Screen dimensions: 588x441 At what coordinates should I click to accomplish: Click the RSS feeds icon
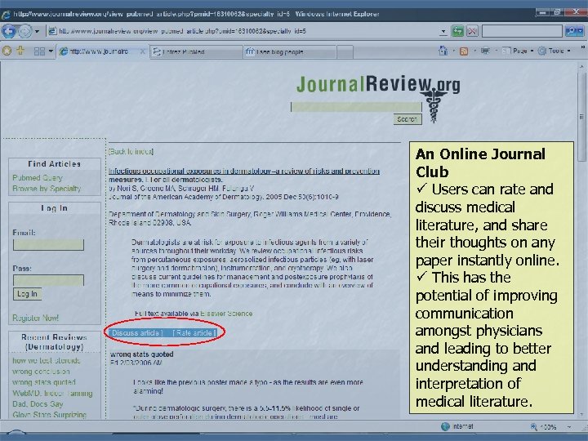(x=464, y=51)
